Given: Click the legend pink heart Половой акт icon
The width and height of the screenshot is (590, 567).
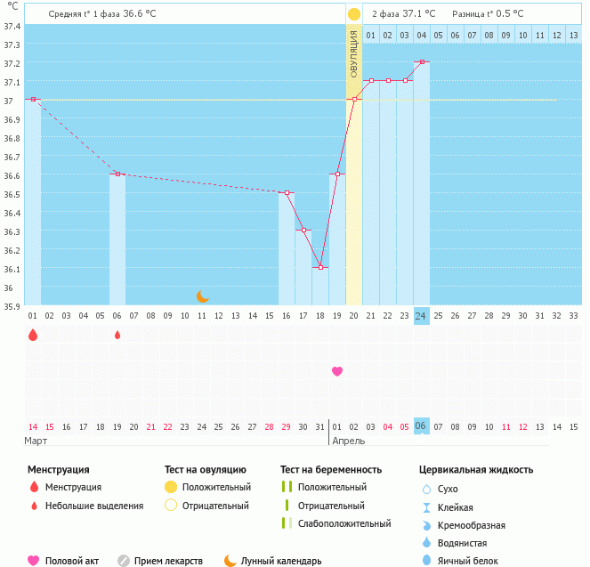Looking at the screenshot, I should [x=34, y=561].
